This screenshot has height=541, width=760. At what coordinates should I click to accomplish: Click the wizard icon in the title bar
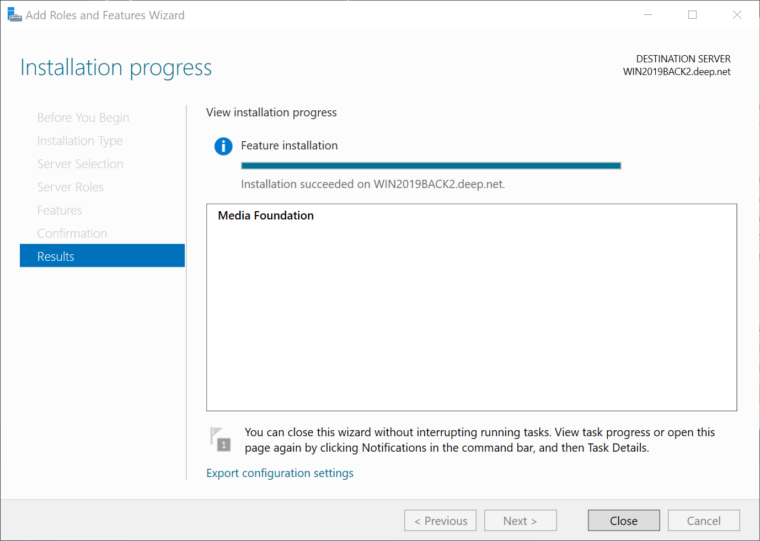(x=14, y=14)
